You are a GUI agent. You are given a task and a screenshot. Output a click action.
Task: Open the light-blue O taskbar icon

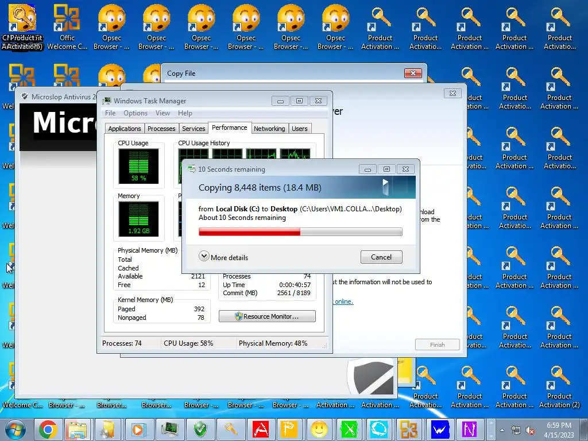pos(379,430)
